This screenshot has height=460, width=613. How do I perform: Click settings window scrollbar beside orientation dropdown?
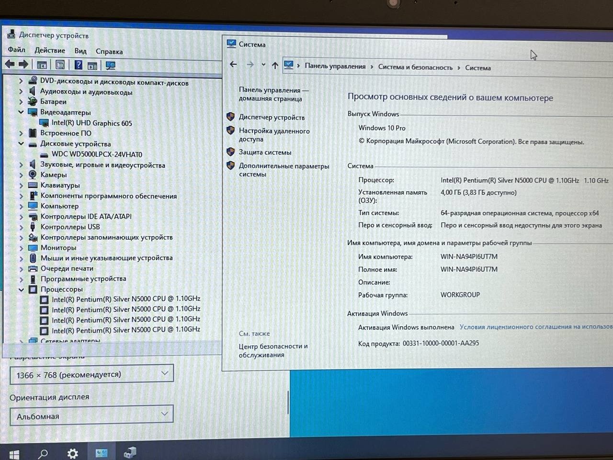coord(288,402)
